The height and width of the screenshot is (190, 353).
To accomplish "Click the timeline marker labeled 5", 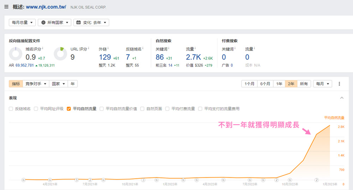I will pyautogui.click(x=77, y=180).
